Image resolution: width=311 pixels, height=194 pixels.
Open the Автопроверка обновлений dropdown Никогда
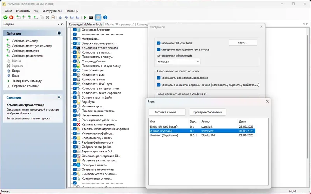point(178,62)
